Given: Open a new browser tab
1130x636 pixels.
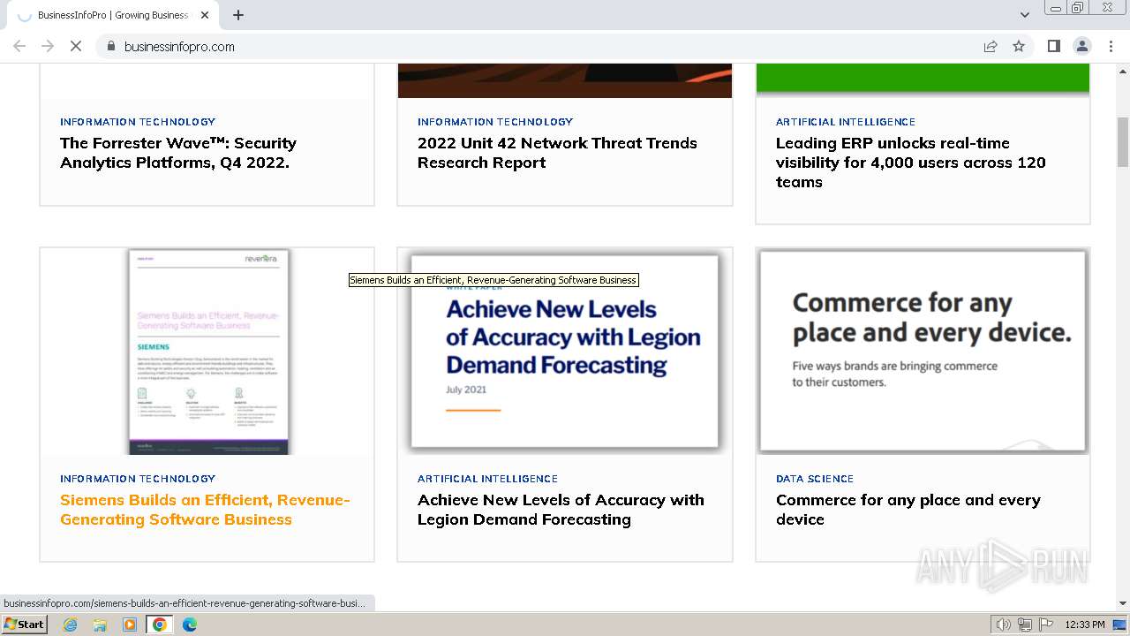Looking at the screenshot, I should click(x=238, y=15).
